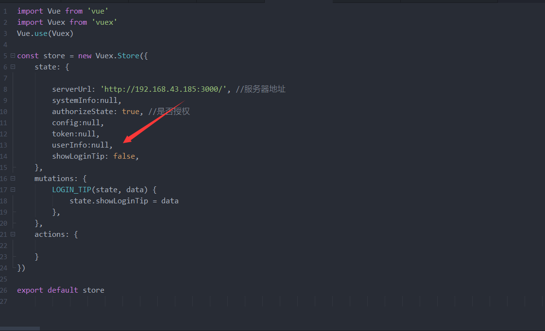
Task: Click the 'actions:' key on line 21
Action: pos(52,234)
